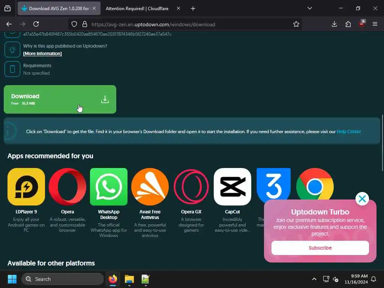The image size is (384, 288).
Task: Click the Apps recommended for you heading
Action: [x=51, y=156]
